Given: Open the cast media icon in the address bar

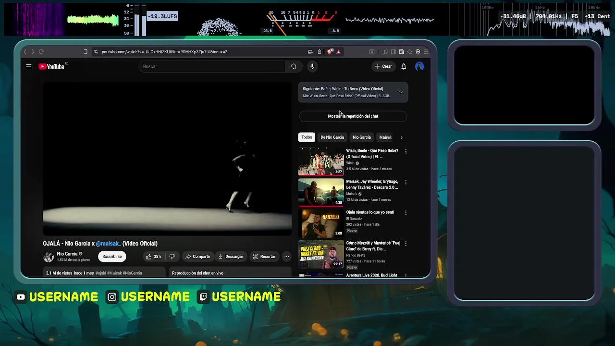Looking at the screenshot, I should pyautogui.click(x=310, y=51).
